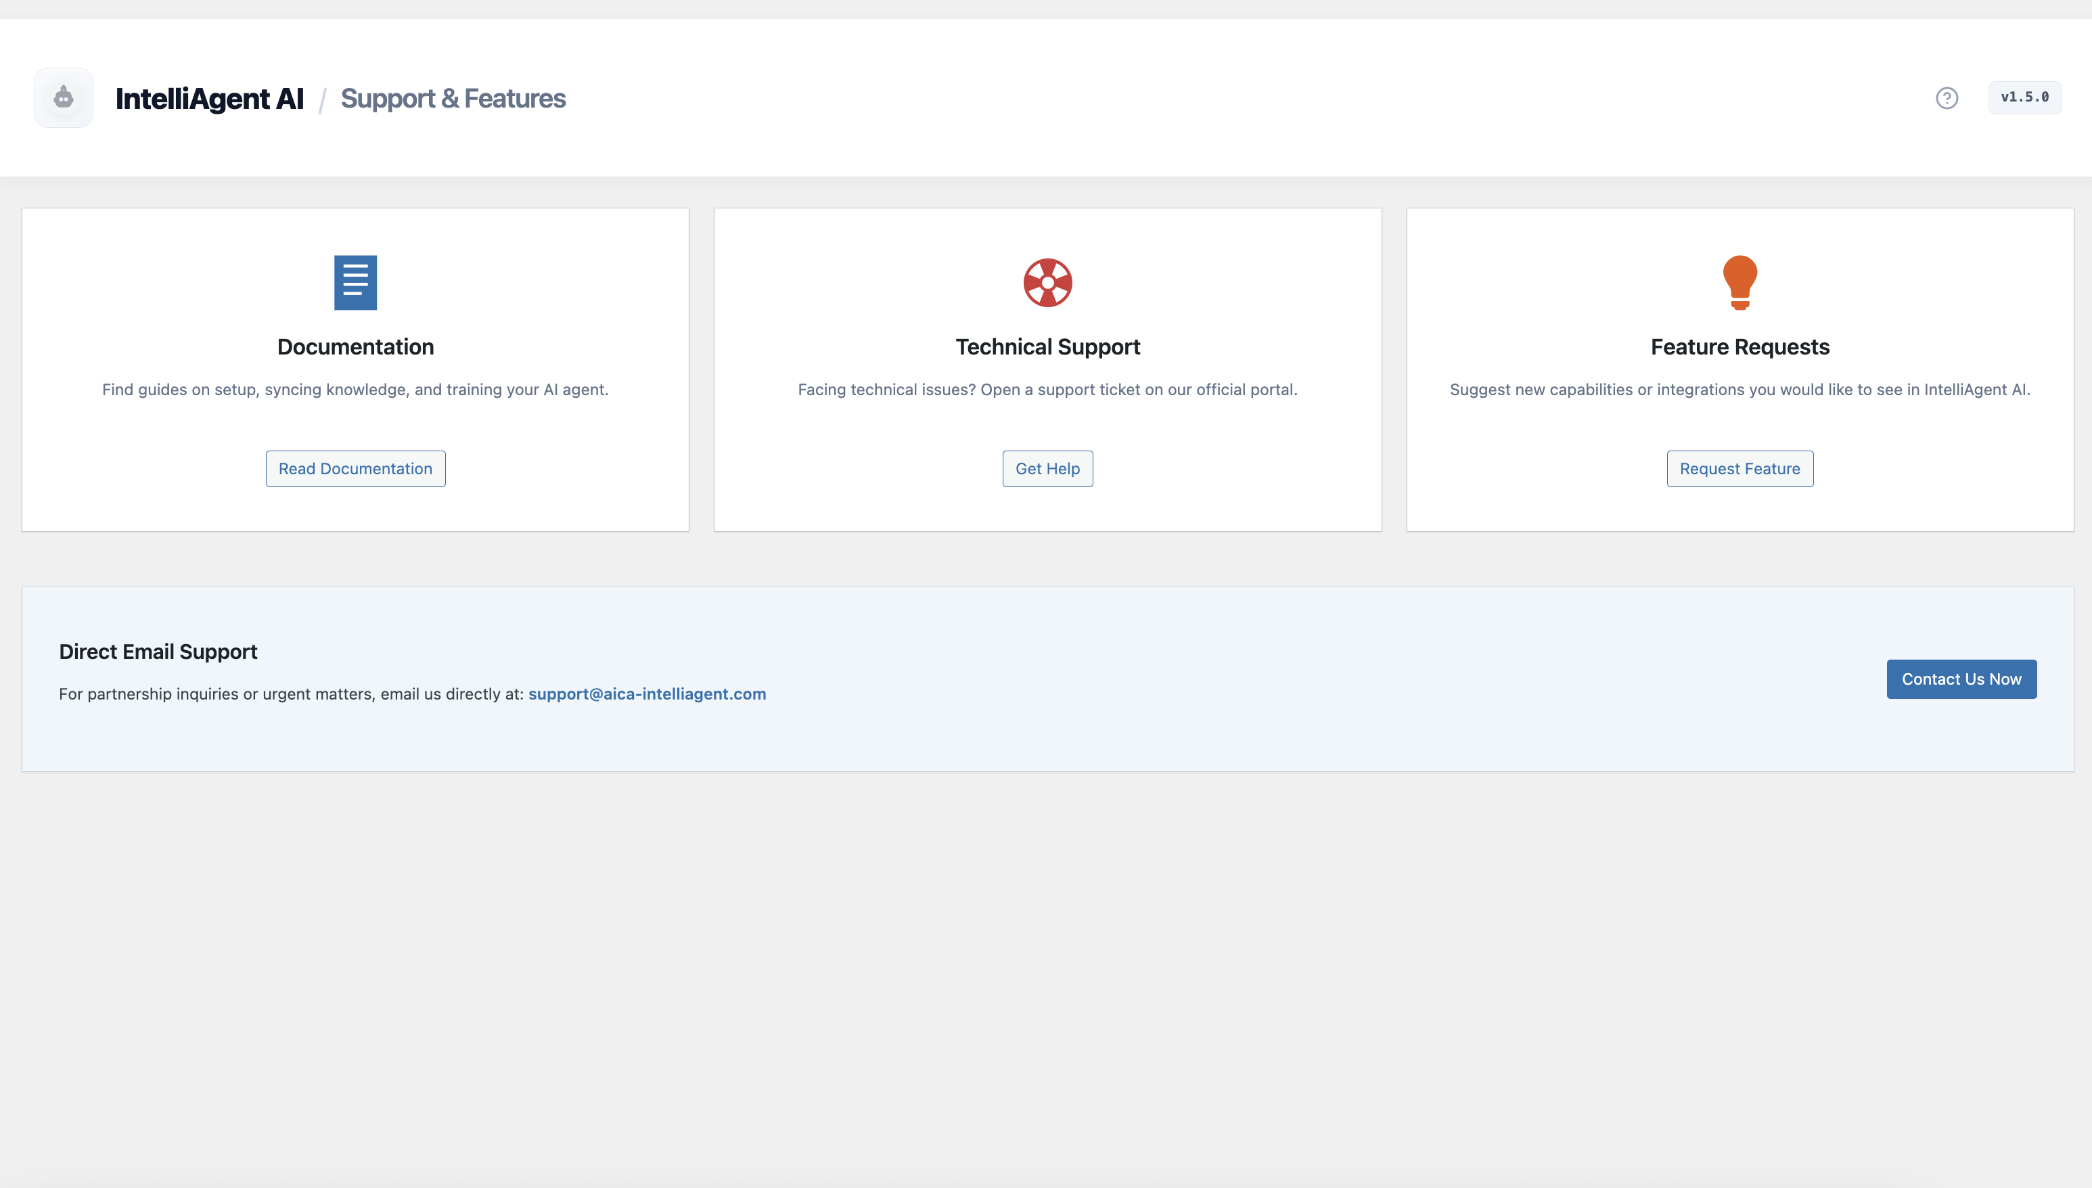
Task: Click the Direct Email Support heading
Action: 158,651
